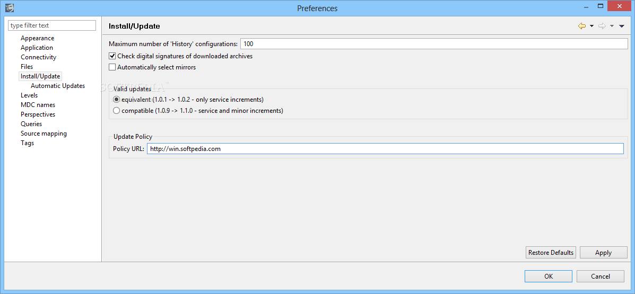
Task: Open the back history dropdown arrow
Action: [x=591, y=26]
